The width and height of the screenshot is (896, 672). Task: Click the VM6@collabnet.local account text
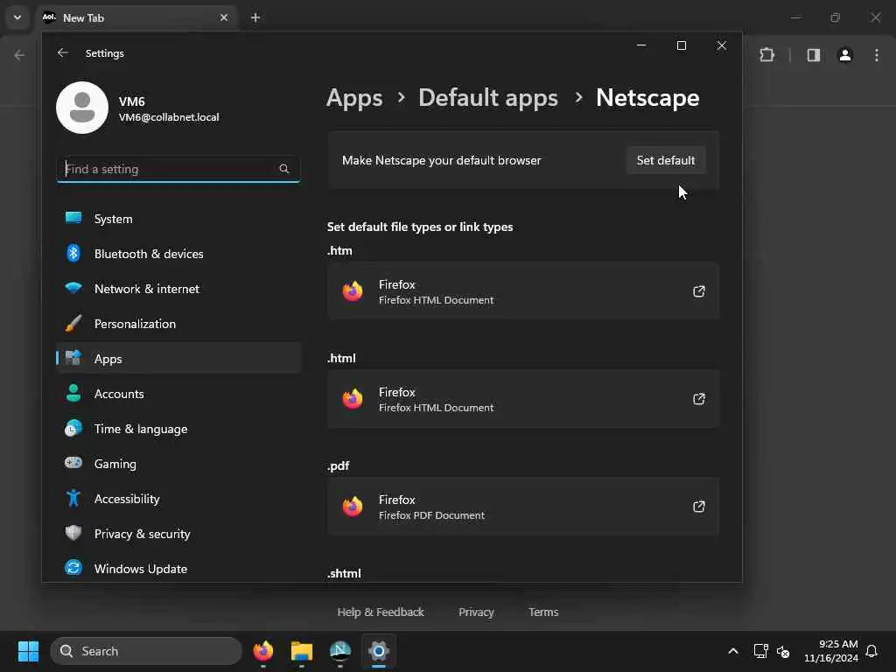coord(169,117)
